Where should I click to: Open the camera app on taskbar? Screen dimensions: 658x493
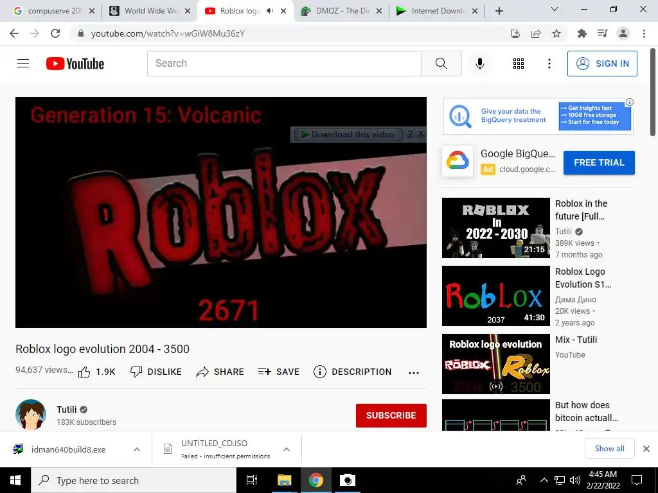click(347, 480)
